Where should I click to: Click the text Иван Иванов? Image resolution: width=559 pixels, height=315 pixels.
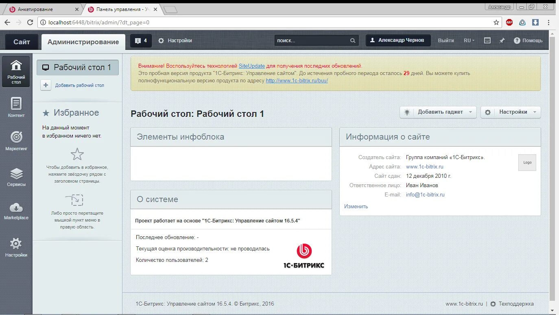[x=422, y=186]
